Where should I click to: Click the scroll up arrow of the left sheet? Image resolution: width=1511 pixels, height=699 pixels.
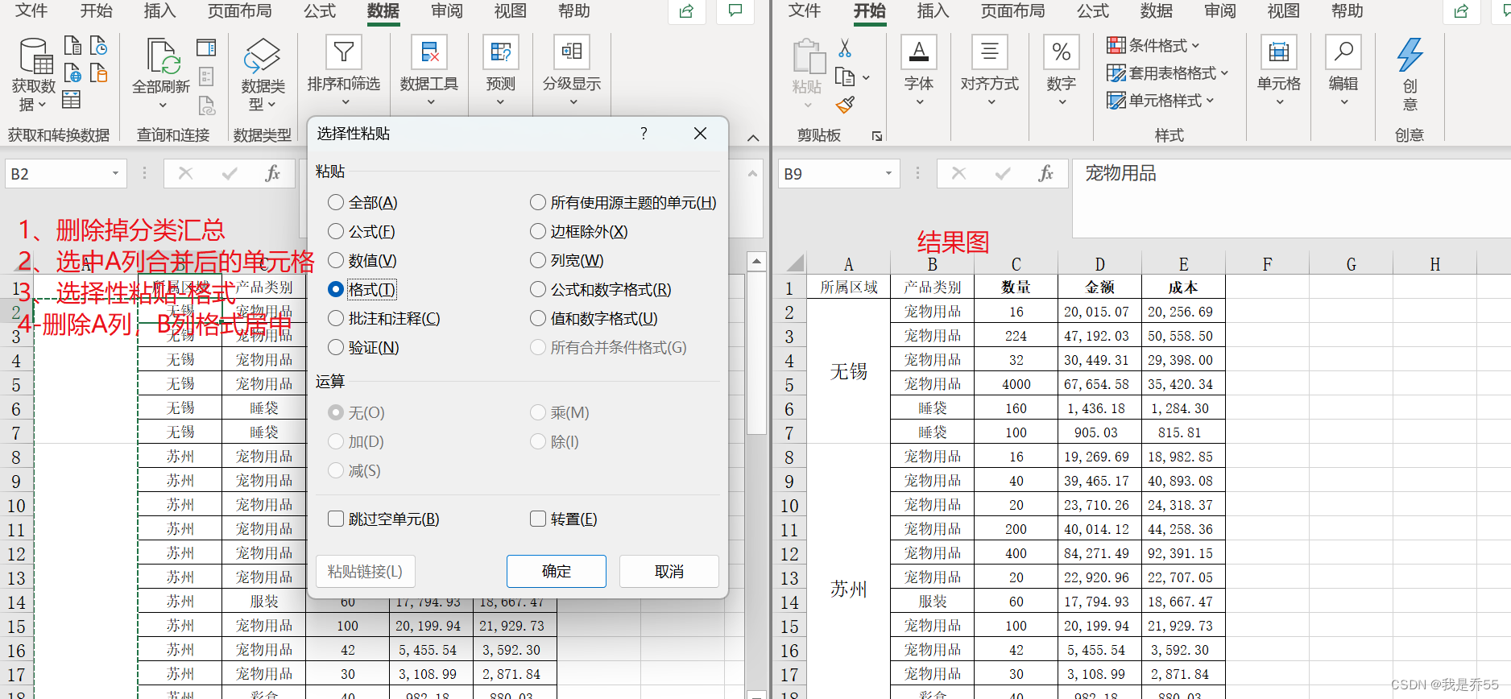pos(756,261)
